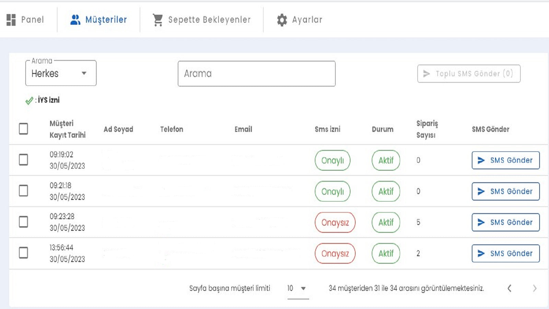Click Aktif status badge in 09:19:02 row
The image size is (549, 309).
(386, 160)
